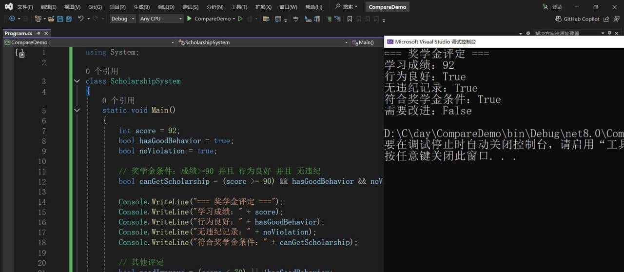Close the Solution Explorer panel

coord(617,33)
